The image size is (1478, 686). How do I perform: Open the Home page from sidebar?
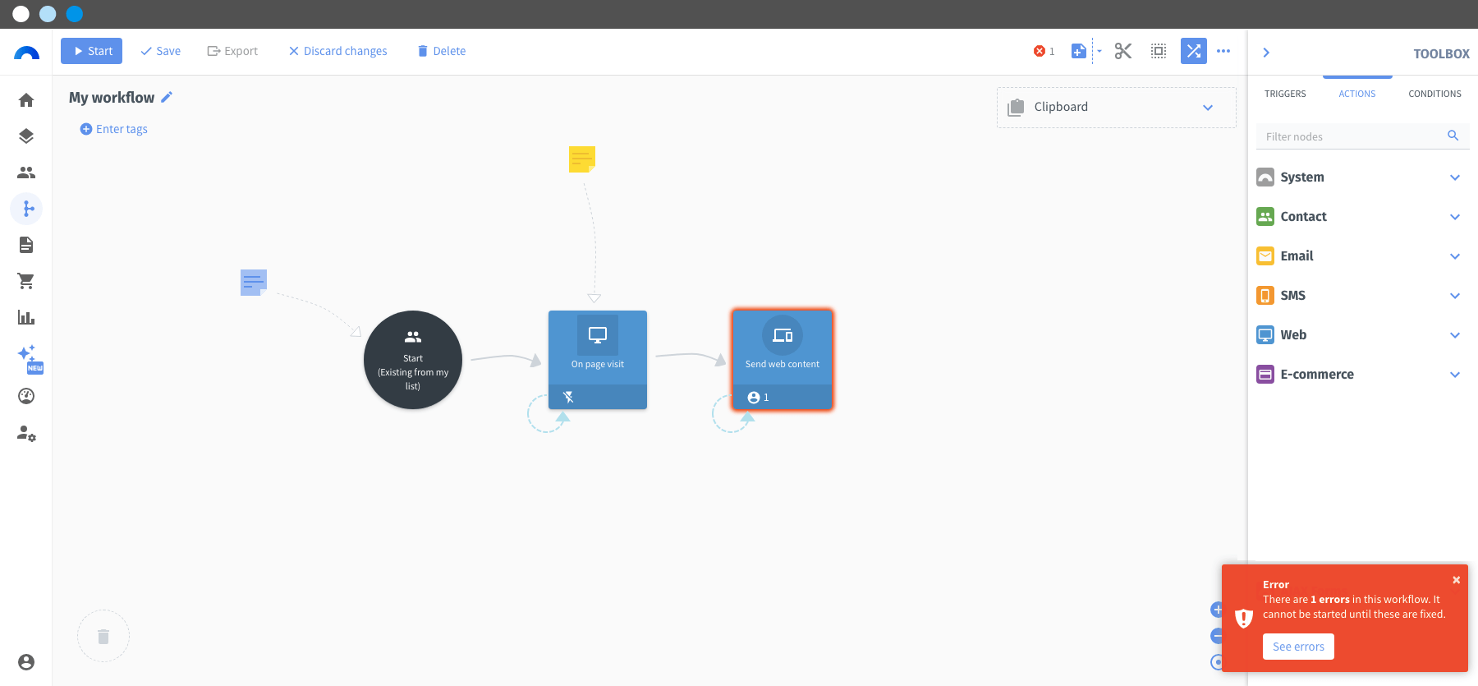point(26,100)
